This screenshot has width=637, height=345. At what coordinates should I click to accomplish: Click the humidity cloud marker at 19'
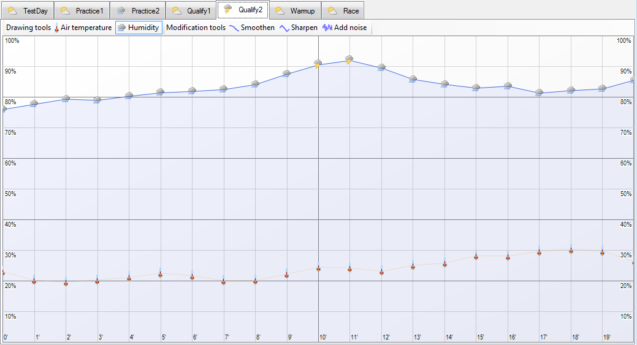(603, 88)
